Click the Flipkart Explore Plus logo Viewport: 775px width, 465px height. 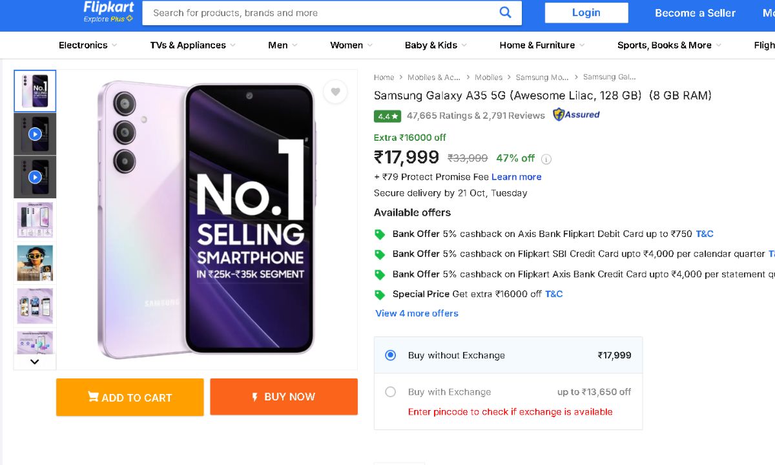click(108, 12)
